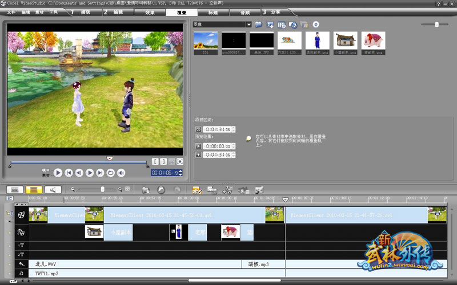Open the 图像 library category dropdown

click(x=248, y=25)
